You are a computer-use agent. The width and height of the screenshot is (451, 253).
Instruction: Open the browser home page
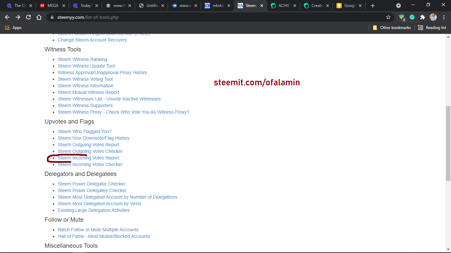[x=39, y=17]
